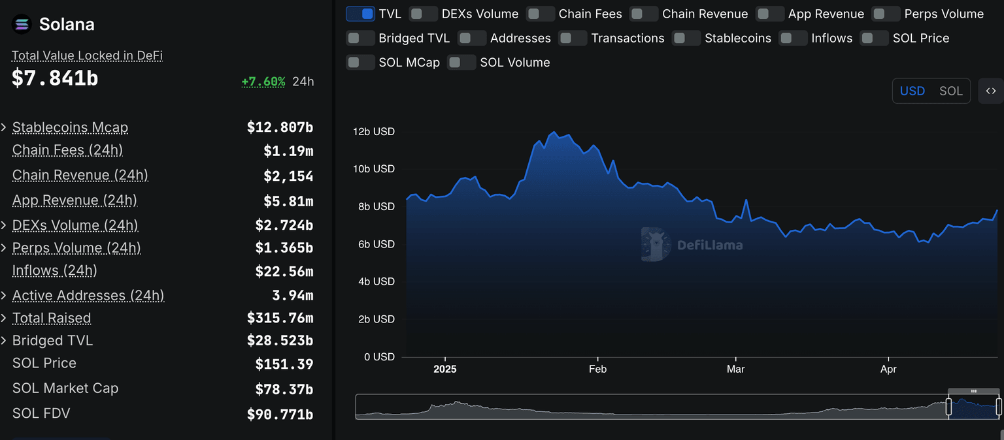
Task: Click the embed code brackets icon
Action: pyautogui.click(x=991, y=91)
